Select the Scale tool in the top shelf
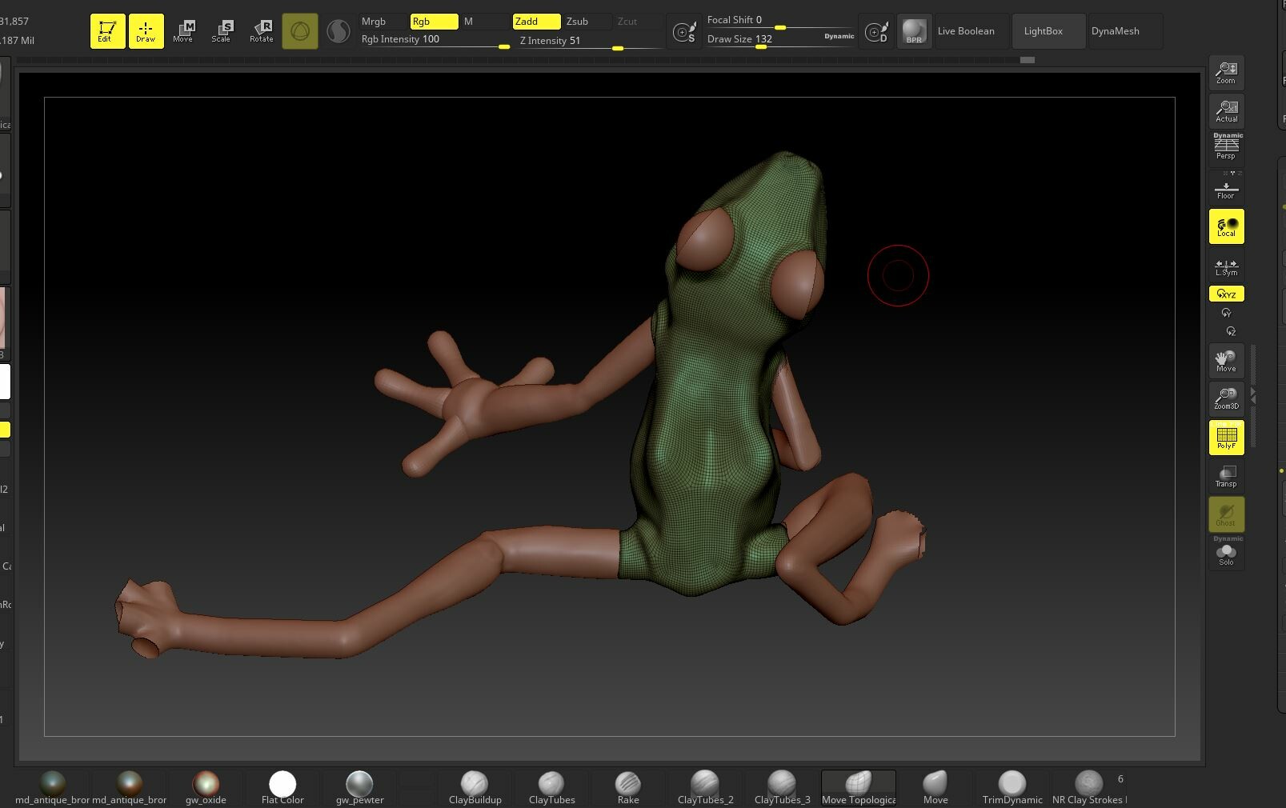This screenshot has height=808, width=1286. [221, 30]
